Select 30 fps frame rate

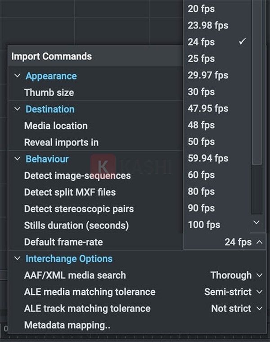click(x=202, y=92)
